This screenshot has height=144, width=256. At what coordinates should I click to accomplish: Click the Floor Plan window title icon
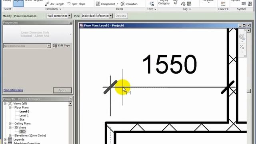(81, 26)
